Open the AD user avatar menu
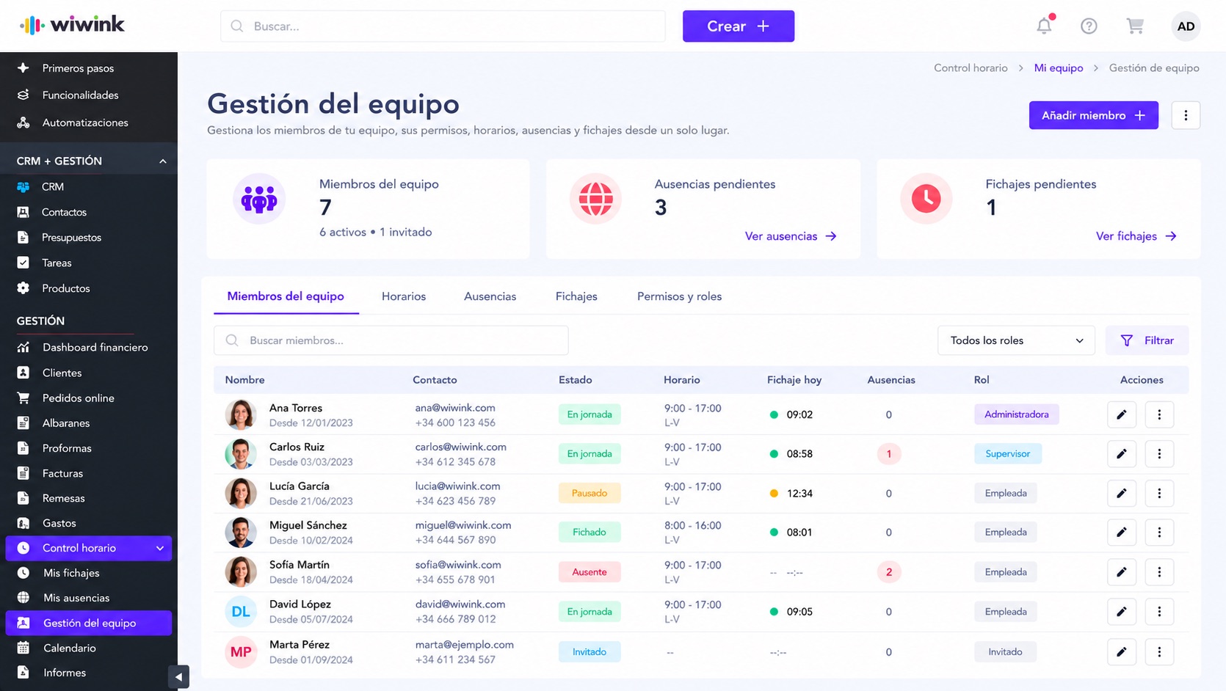The width and height of the screenshot is (1226, 691). tap(1186, 26)
